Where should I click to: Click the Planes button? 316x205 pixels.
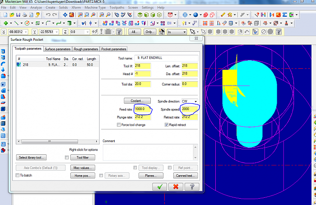tap(151, 176)
